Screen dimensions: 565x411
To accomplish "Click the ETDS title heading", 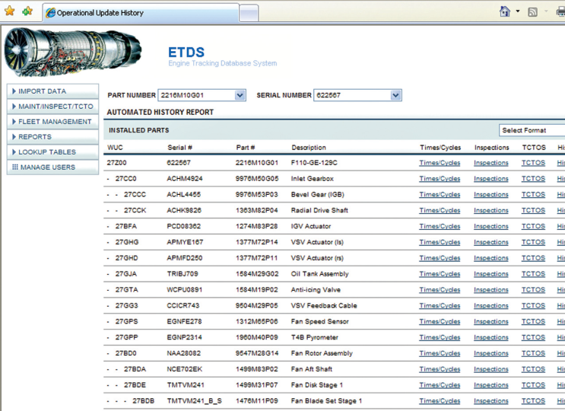I will tap(186, 53).
